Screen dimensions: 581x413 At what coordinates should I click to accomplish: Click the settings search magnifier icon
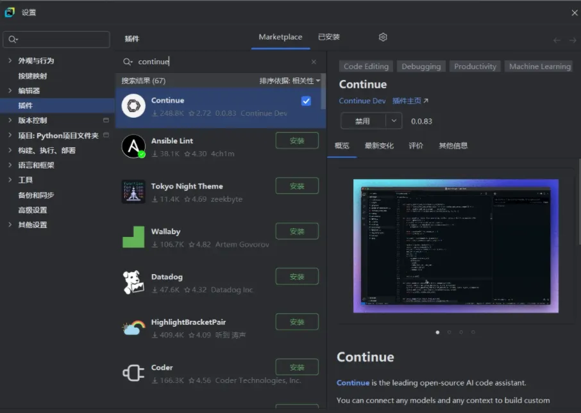point(13,39)
